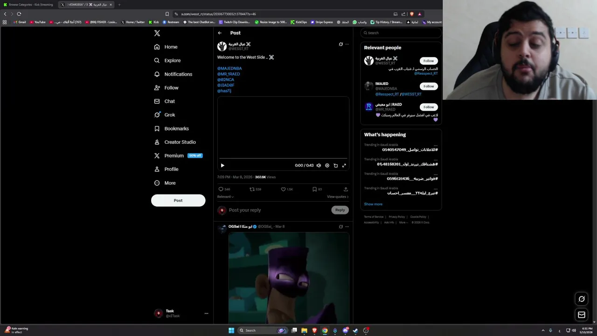The image size is (597, 336).
Task: Enable picture-in-picture for the video
Action: [335, 165]
